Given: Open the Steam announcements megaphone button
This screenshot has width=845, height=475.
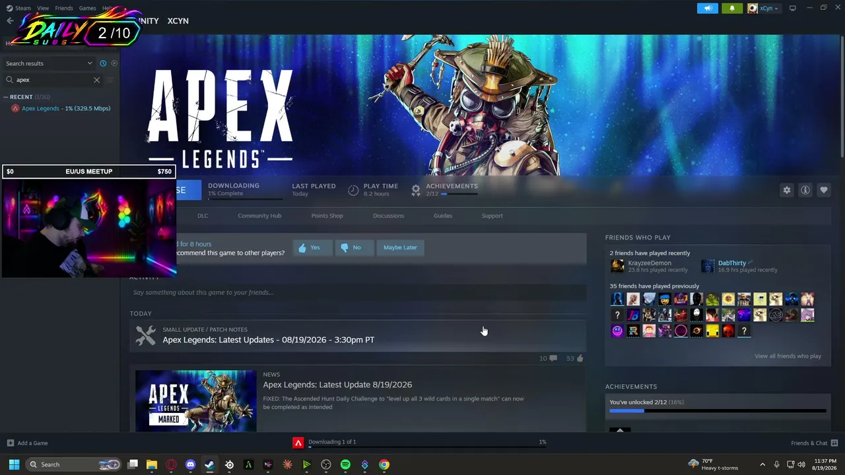Looking at the screenshot, I should coord(707,9).
